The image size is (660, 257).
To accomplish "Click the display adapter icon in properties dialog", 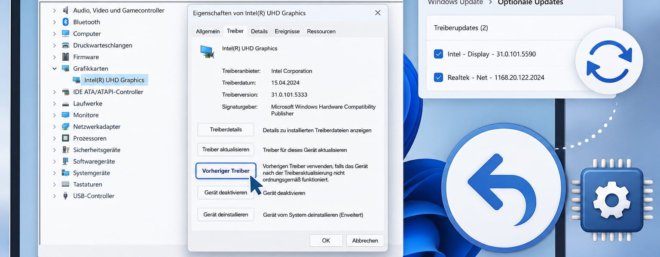I will click(x=207, y=52).
